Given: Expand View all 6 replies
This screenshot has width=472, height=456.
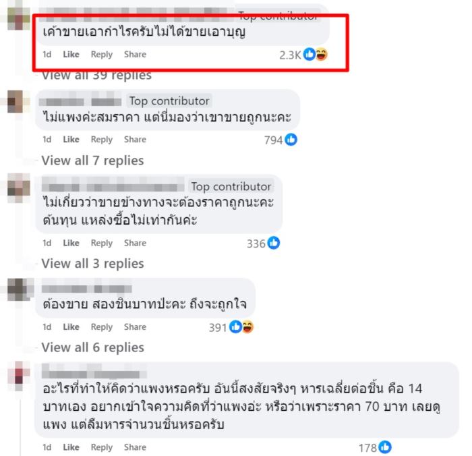Looking at the screenshot, I should (x=93, y=347).
